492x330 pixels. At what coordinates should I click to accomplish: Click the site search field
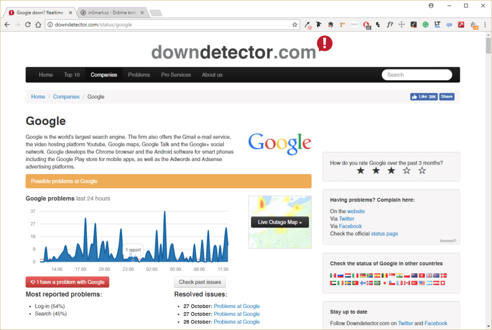tap(417, 75)
